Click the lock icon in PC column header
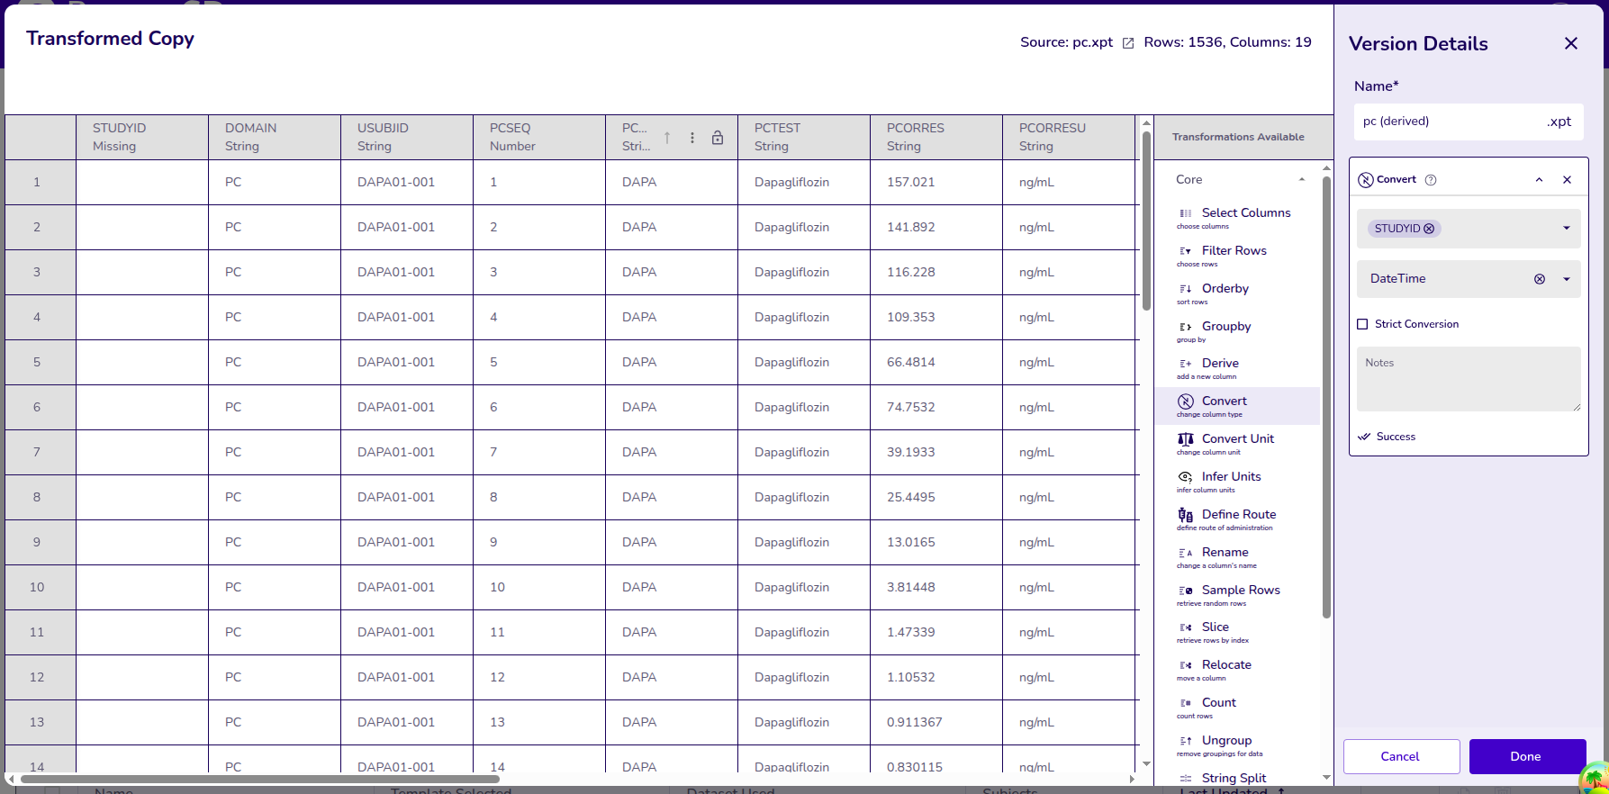 coord(718,138)
